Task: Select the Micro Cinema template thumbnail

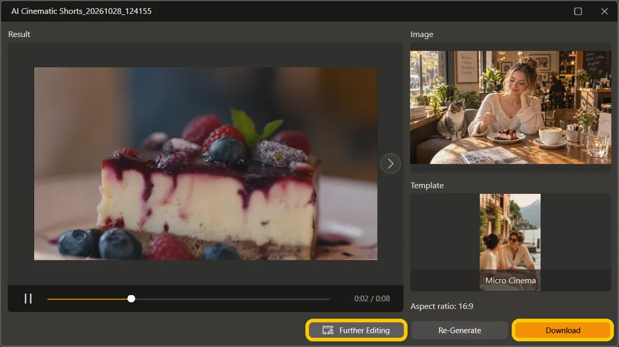Action: tap(510, 242)
